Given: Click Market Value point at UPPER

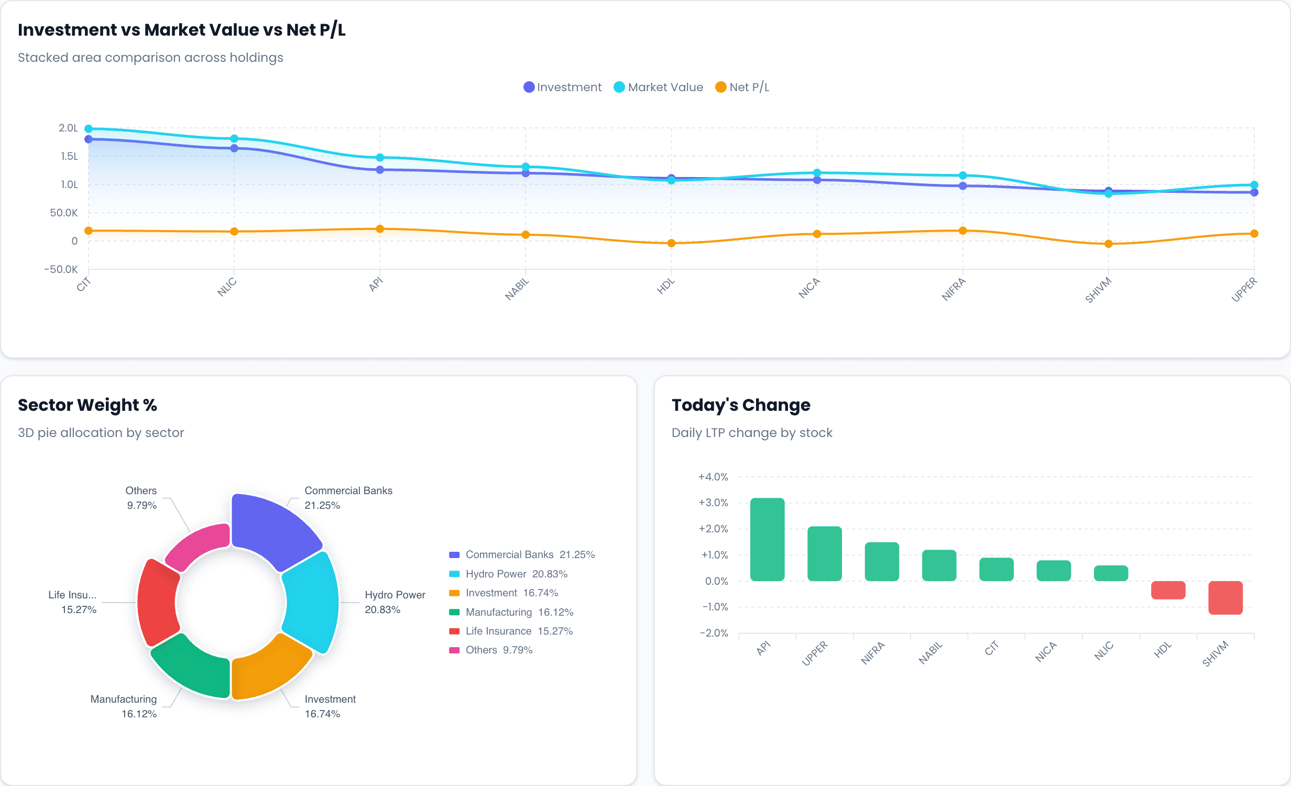Looking at the screenshot, I should click(x=1254, y=185).
